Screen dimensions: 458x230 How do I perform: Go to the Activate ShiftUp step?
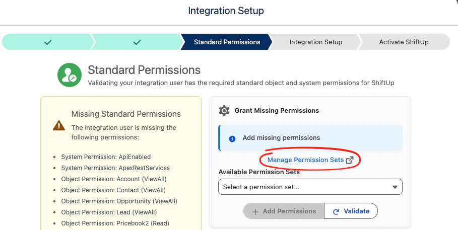point(404,42)
